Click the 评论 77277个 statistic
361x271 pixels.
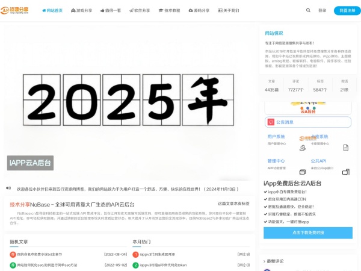click(296, 86)
